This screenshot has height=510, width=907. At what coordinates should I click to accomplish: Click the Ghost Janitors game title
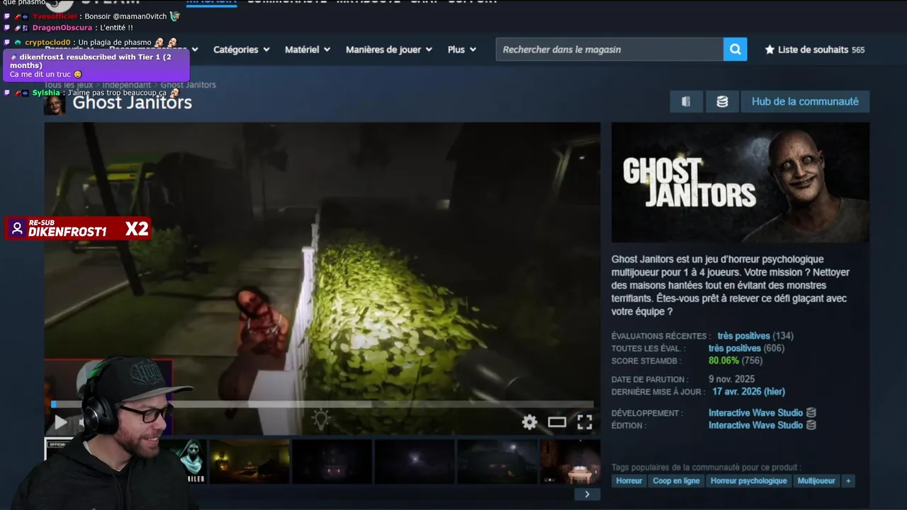pos(133,103)
